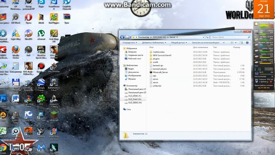This screenshot has height=155, width=275.
Task: Click the Поиск: Server search field
Action: [230, 37]
